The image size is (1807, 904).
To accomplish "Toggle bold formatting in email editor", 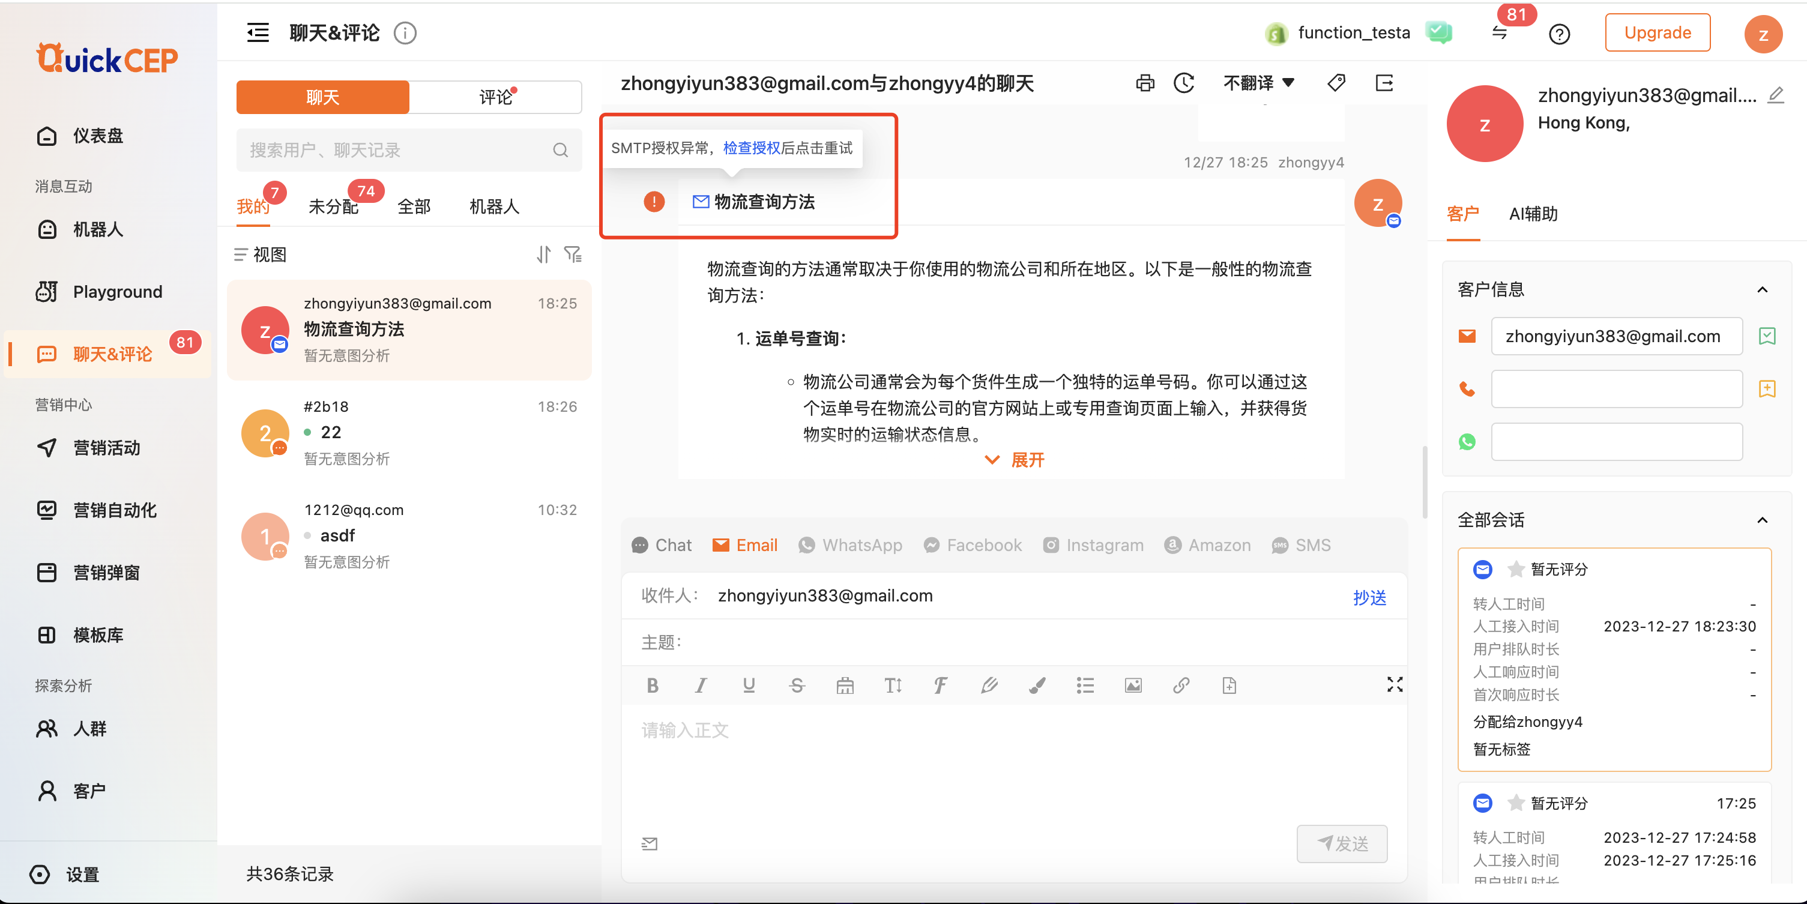I will (653, 685).
